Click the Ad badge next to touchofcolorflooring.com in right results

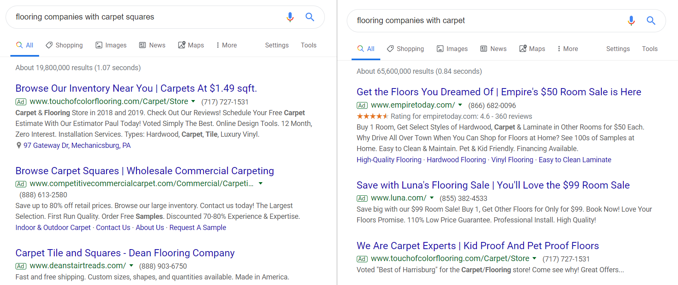[362, 259]
